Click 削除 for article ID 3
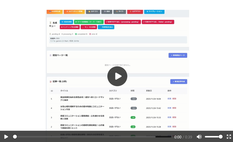 (174, 117)
